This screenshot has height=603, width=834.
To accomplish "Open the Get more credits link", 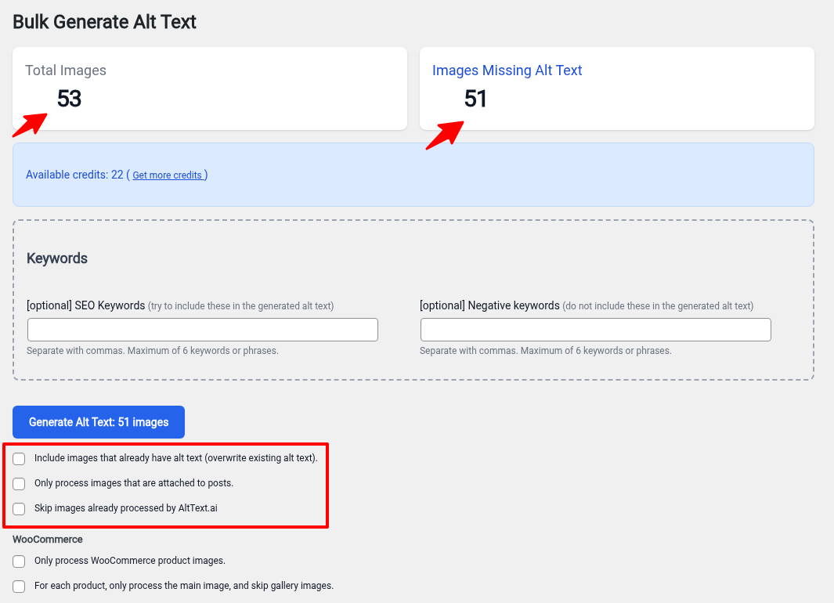I will [168, 175].
